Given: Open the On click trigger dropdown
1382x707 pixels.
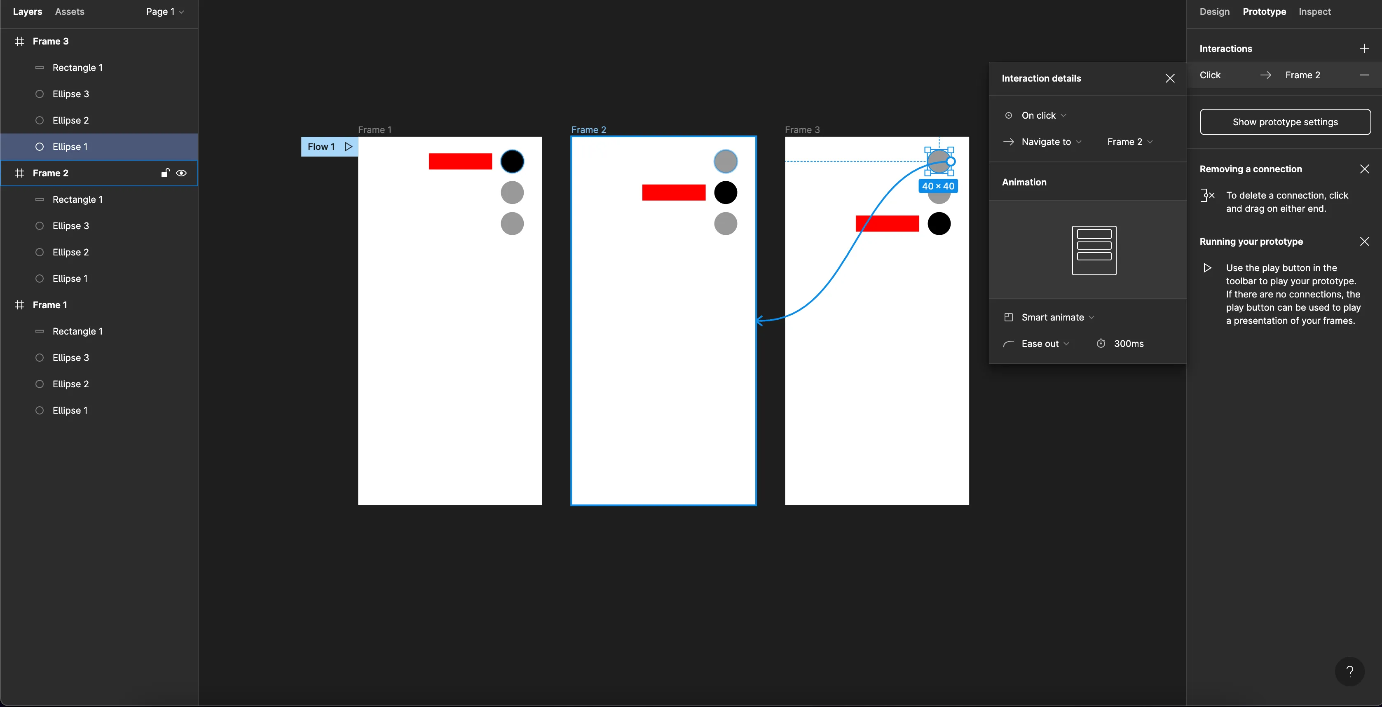Looking at the screenshot, I should [1043, 115].
